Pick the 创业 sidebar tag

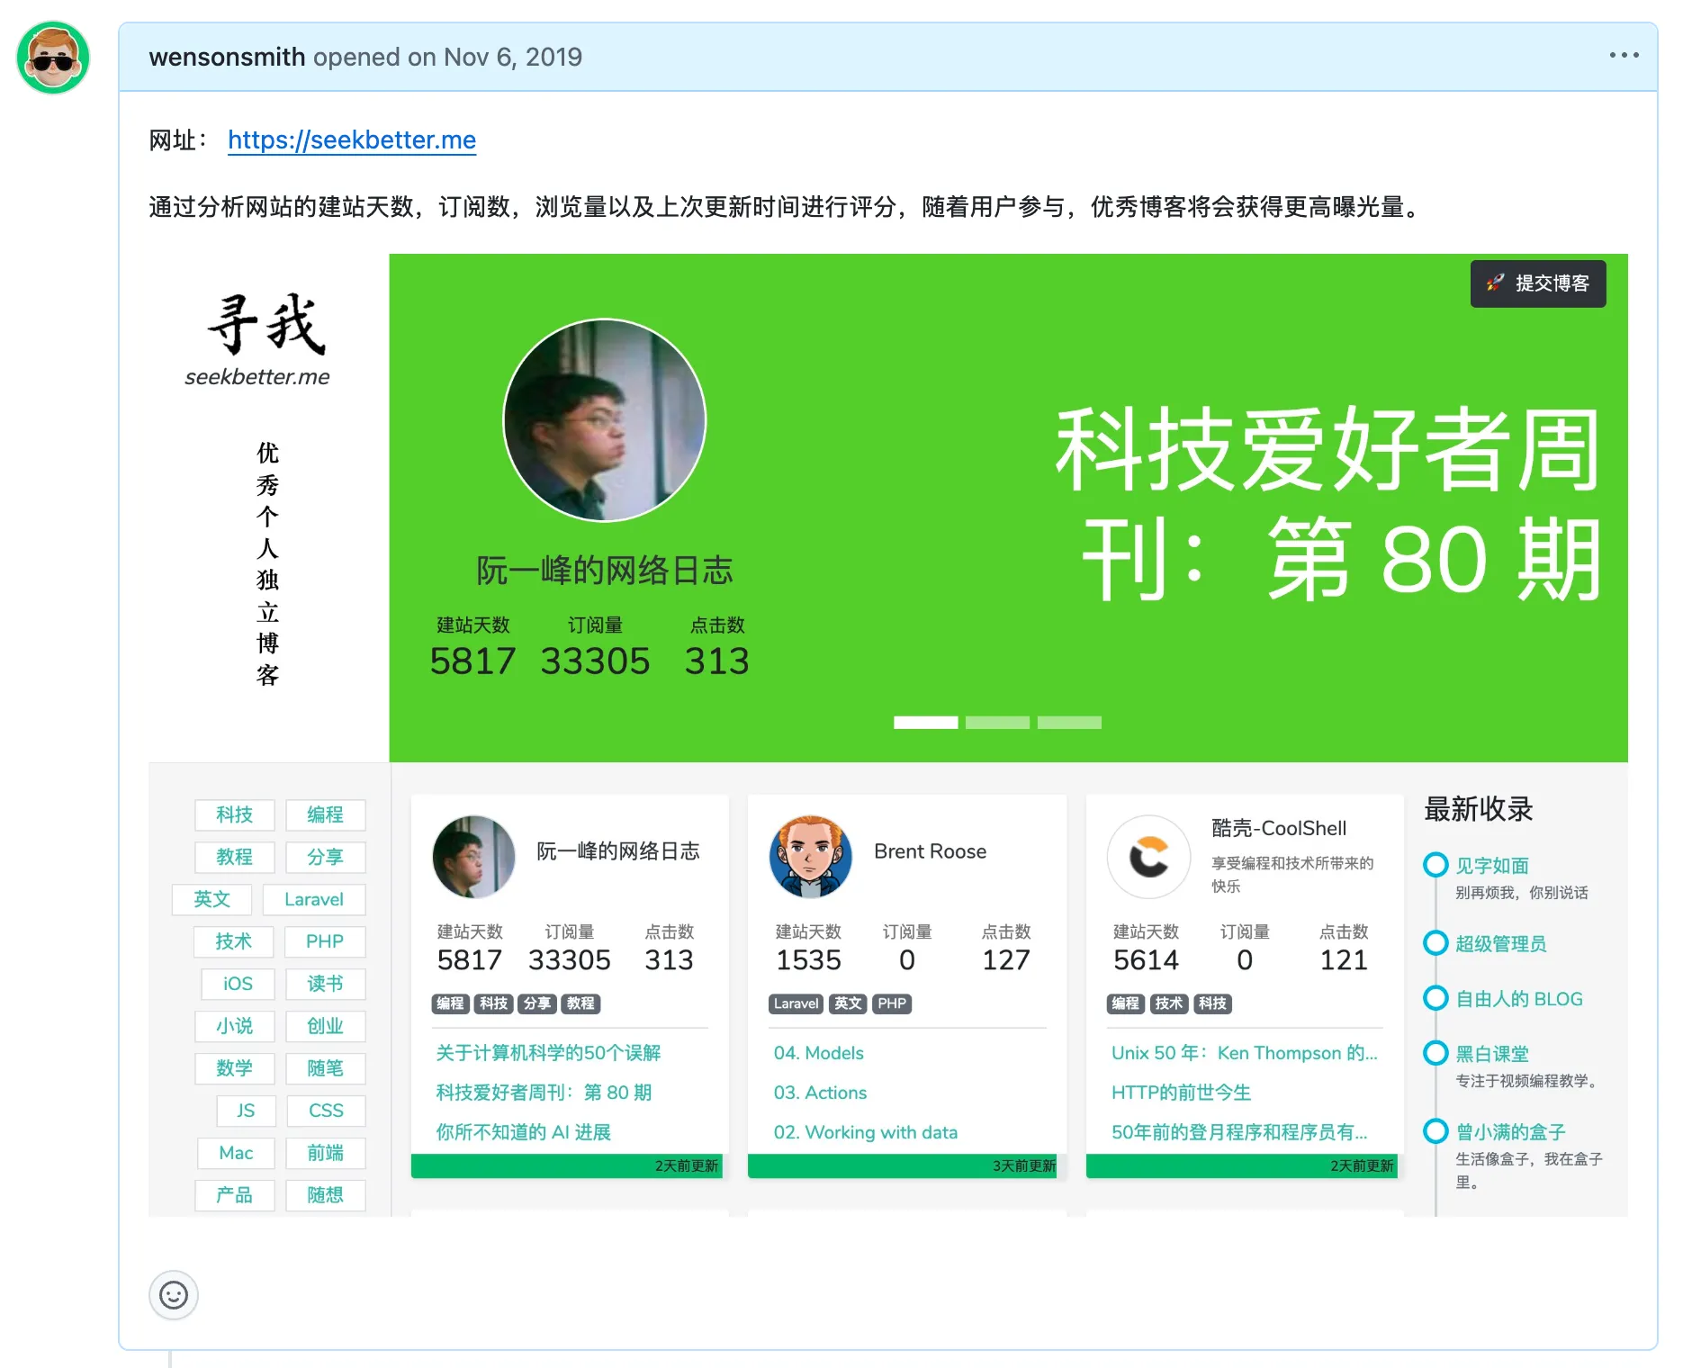[x=325, y=1026]
